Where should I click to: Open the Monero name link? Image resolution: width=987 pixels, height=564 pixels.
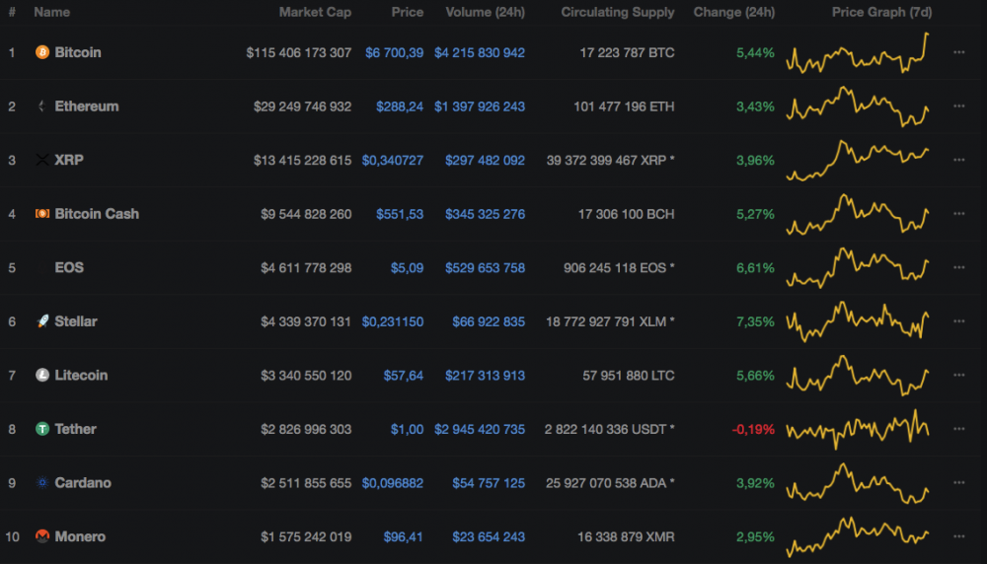(80, 536)
